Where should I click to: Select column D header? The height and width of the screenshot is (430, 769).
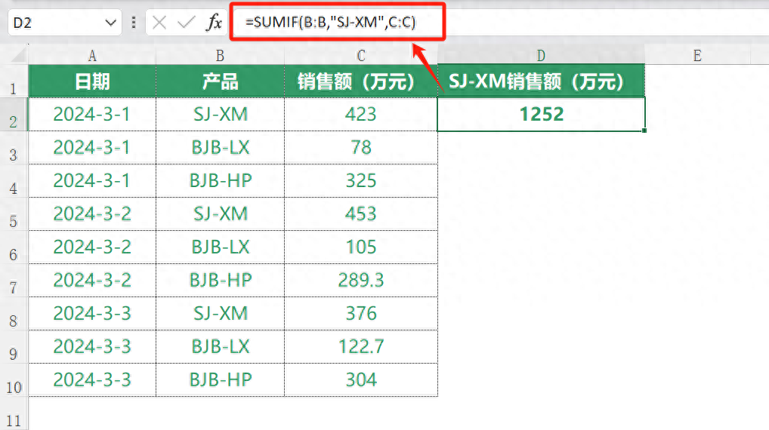click(541, 55)
